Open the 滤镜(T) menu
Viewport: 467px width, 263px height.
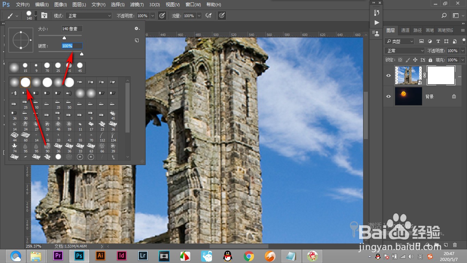pyautogui.click(x=137, y=4)
